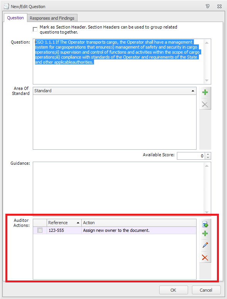
Task: Click the Cancel button
Action: coord(206,290)
